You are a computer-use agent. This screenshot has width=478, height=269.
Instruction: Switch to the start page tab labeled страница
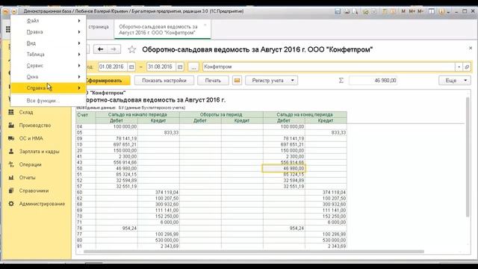click(98, 27)
